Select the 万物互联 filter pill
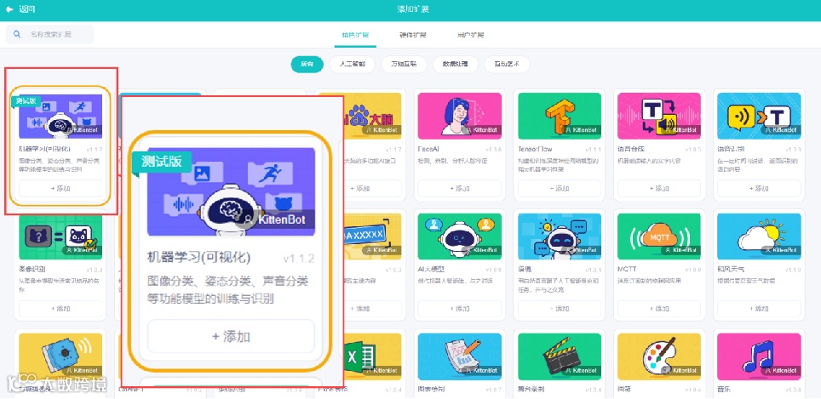Image resolution: width=821 pixels, height=399 pixels. (404, 65)
